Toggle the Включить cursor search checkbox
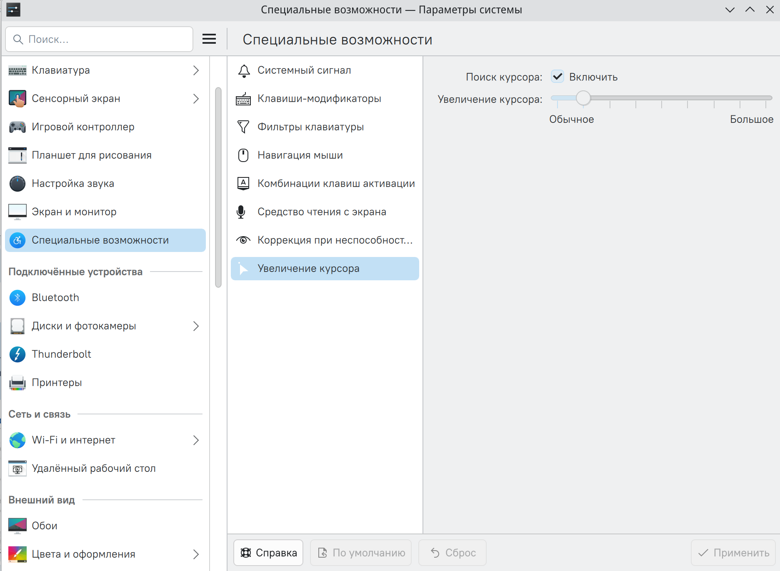780x571 pixels. [557, 77]
